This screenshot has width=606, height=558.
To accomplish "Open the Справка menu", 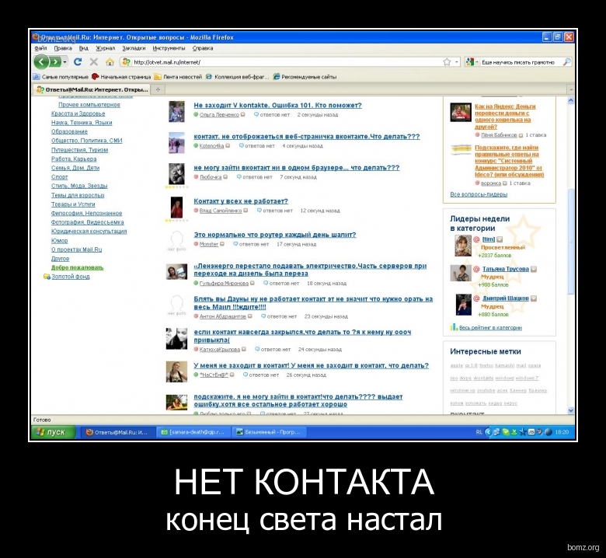I will tap(203, 48).
